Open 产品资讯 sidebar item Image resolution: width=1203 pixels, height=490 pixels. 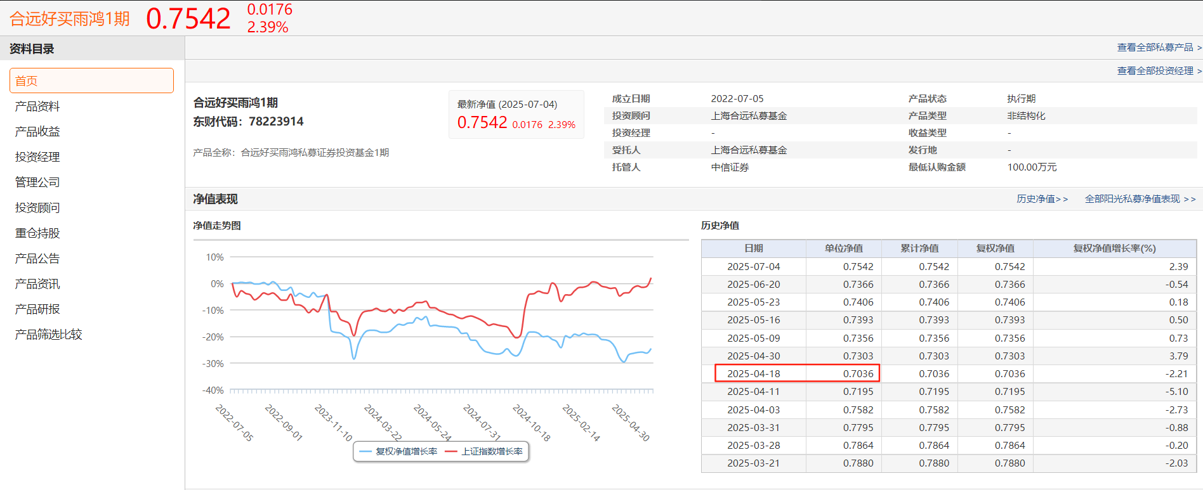(37, 284)
